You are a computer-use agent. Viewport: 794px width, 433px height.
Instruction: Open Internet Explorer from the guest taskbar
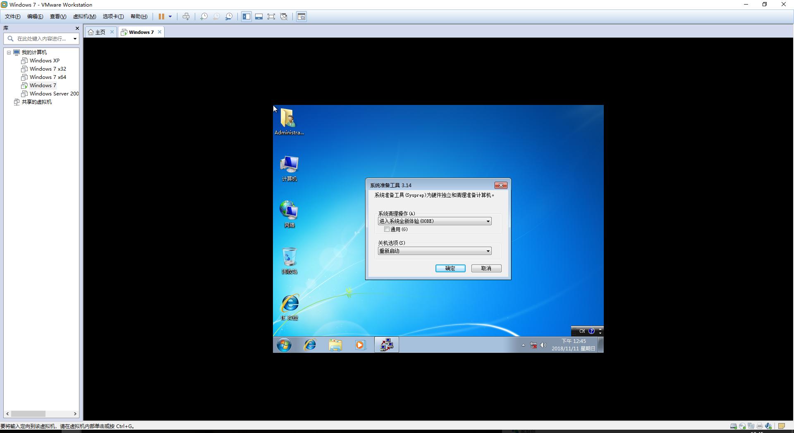pyautogui.click(x=309, y=345)
